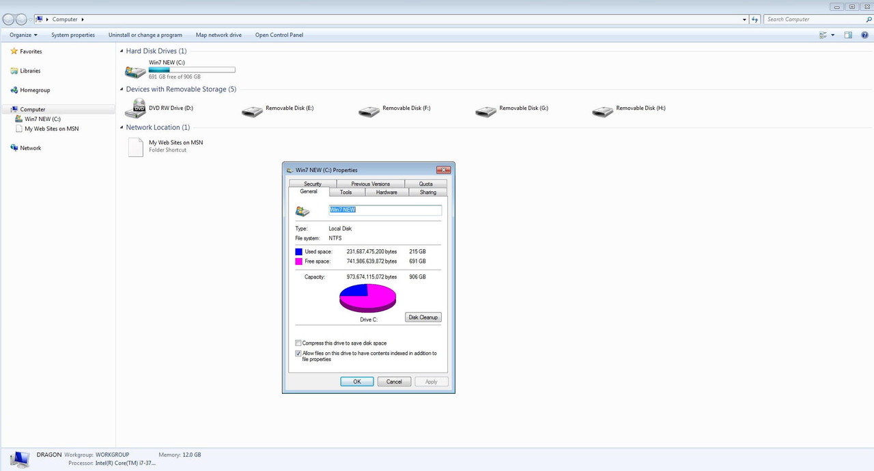Viewport: 874px width, 471px height.
Task: Switch to the Tools tab
Action: pyautogui.click(x=346, y=192)
